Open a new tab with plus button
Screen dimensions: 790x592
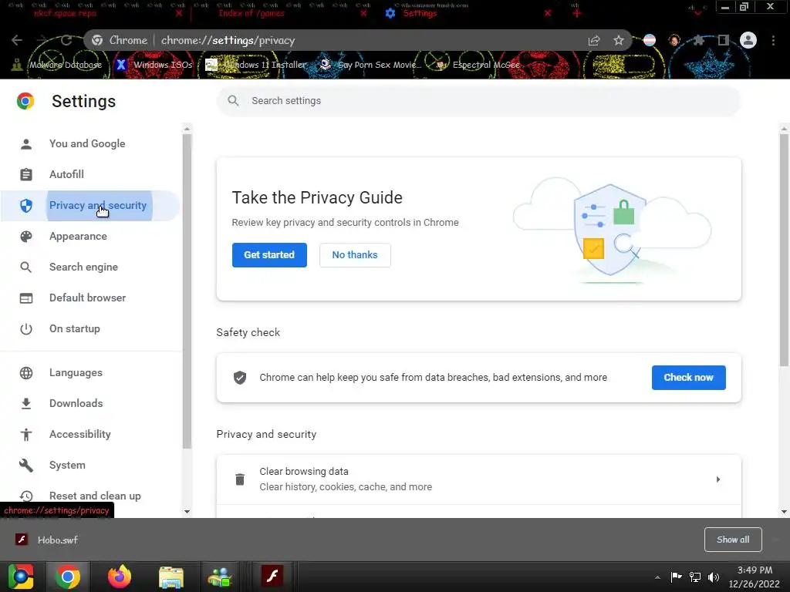[576, 13]
